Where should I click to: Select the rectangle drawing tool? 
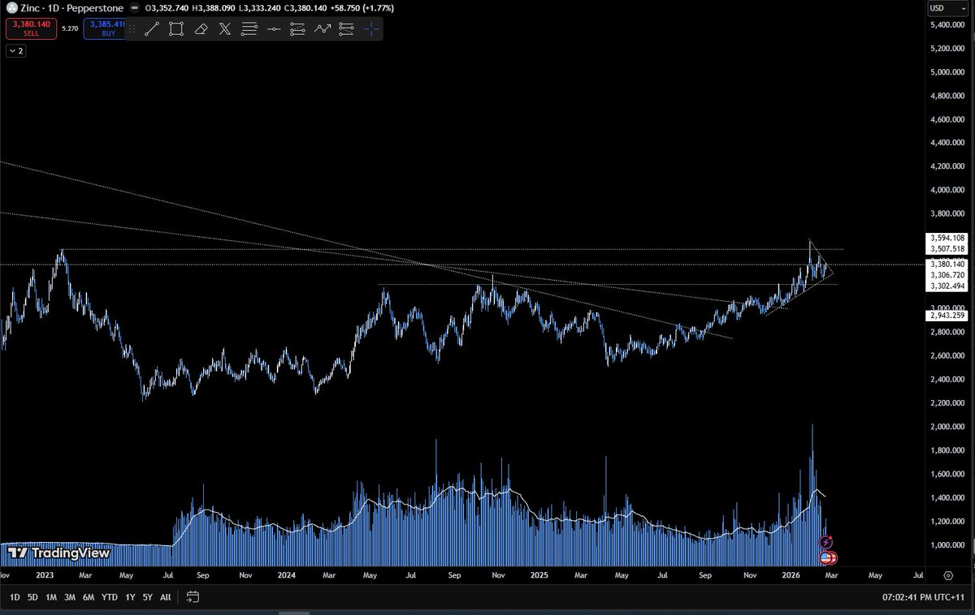(x=176, y=29)
